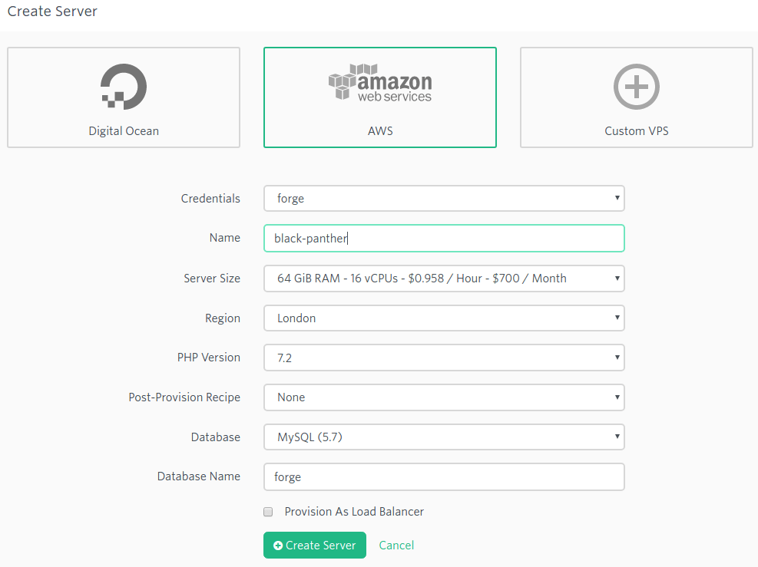758x567 pixels.
Task: Open the PHP Version 7.2 dropdown
Action: 444,358
